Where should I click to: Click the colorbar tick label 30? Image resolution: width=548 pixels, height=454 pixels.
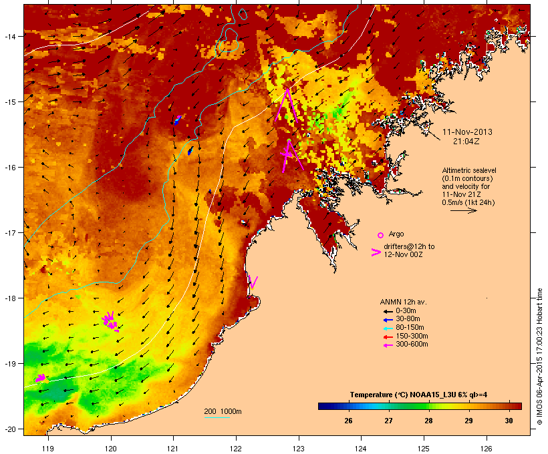(509, 421)
